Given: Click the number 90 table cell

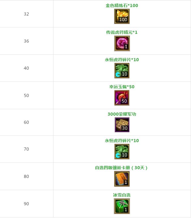Looking at the screenshot, I should 26,204.
